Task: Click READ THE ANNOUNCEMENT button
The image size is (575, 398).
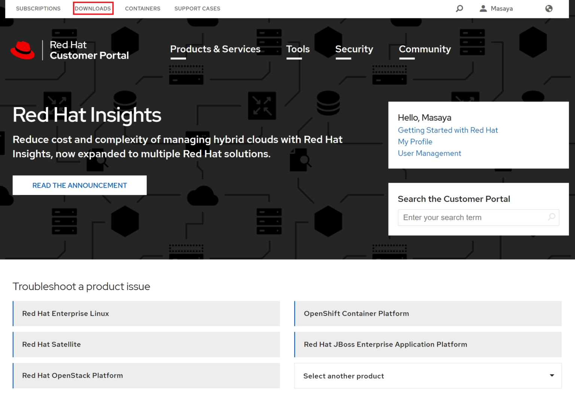Action: pos(79,185)
